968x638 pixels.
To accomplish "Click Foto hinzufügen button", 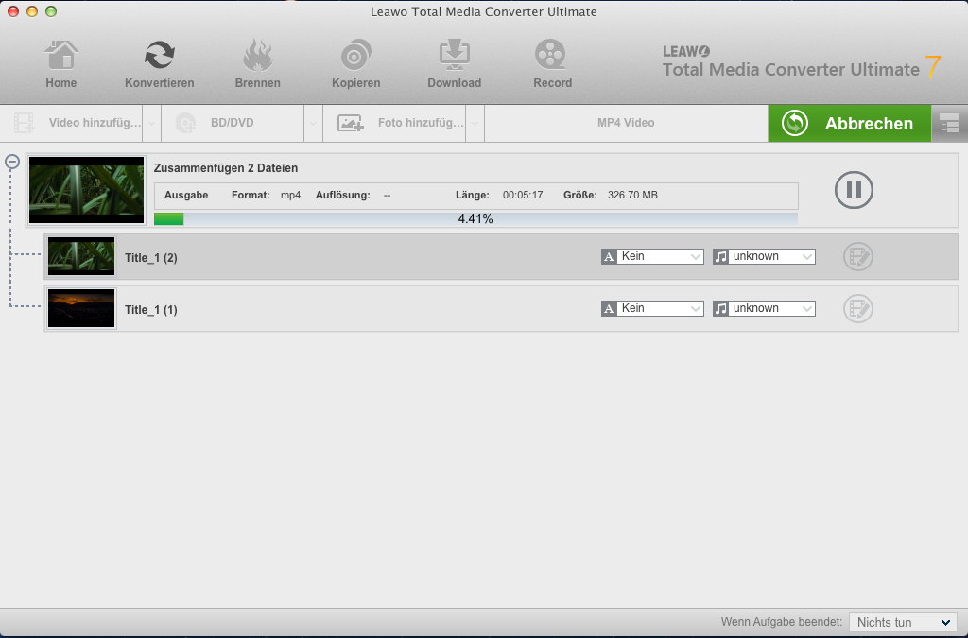I will point(394,123).
